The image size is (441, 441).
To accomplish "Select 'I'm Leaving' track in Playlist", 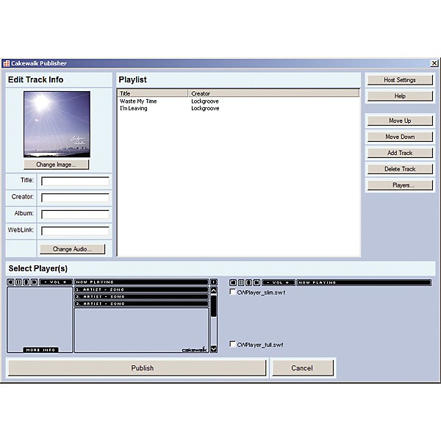I will 133,108.
